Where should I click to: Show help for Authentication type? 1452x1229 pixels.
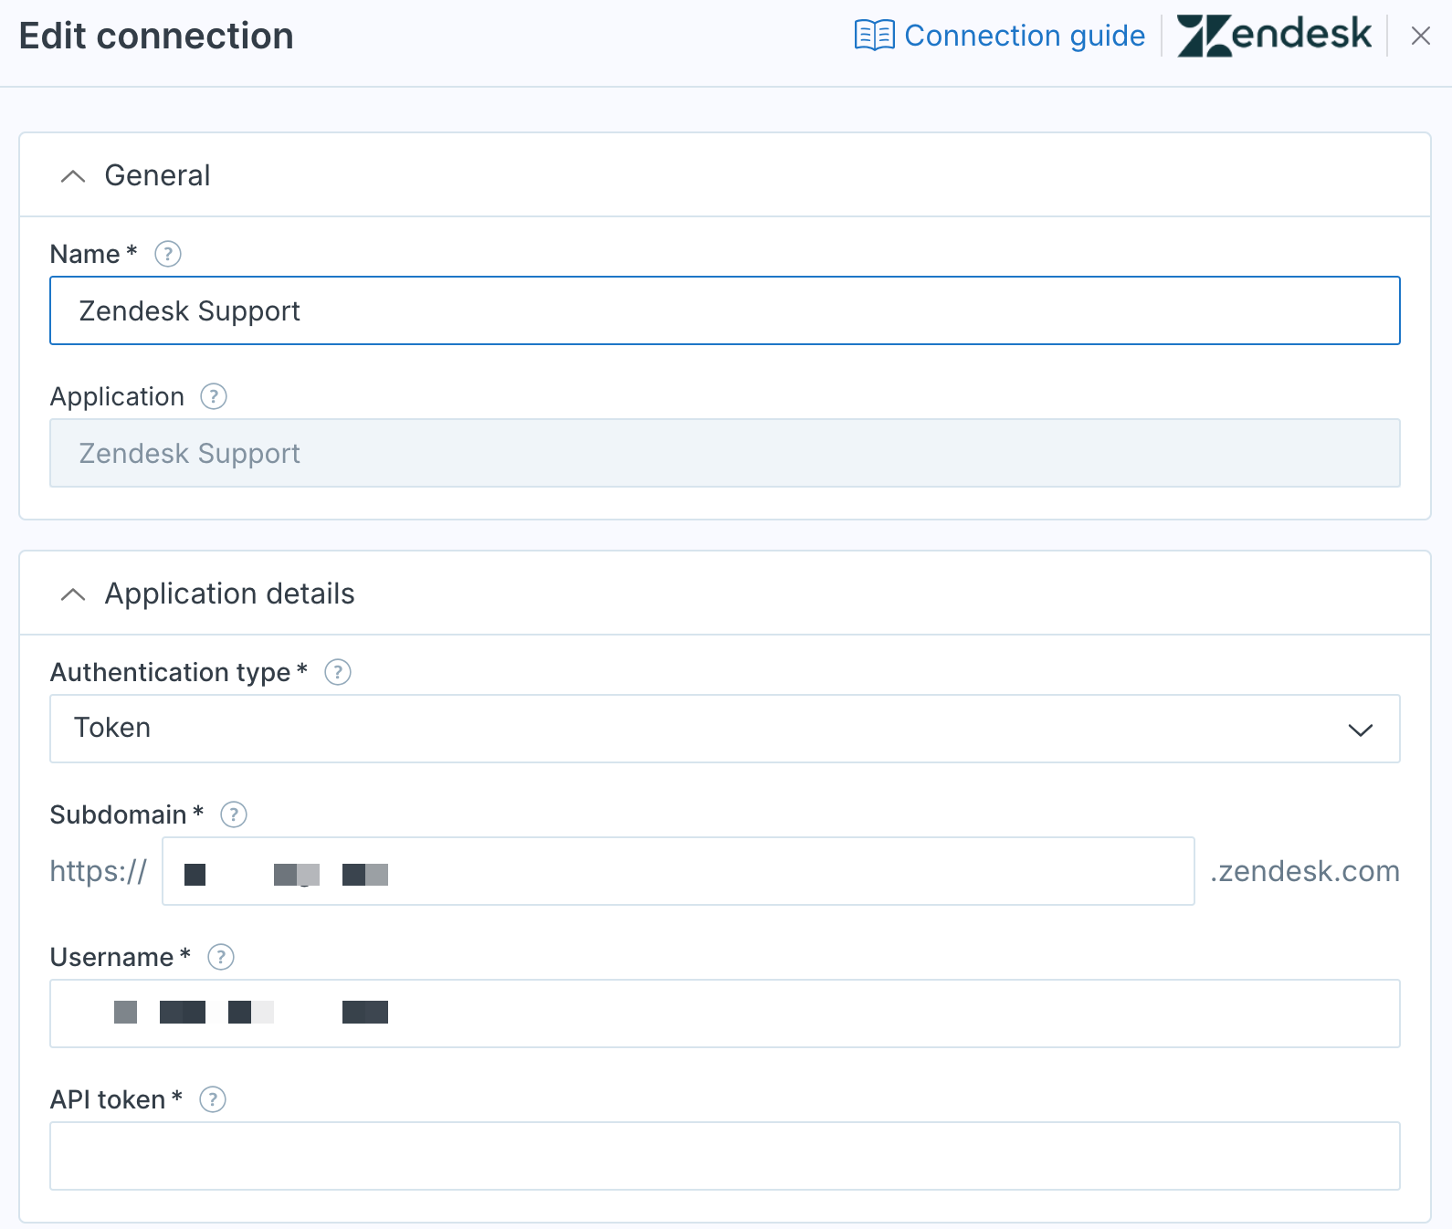338,672
